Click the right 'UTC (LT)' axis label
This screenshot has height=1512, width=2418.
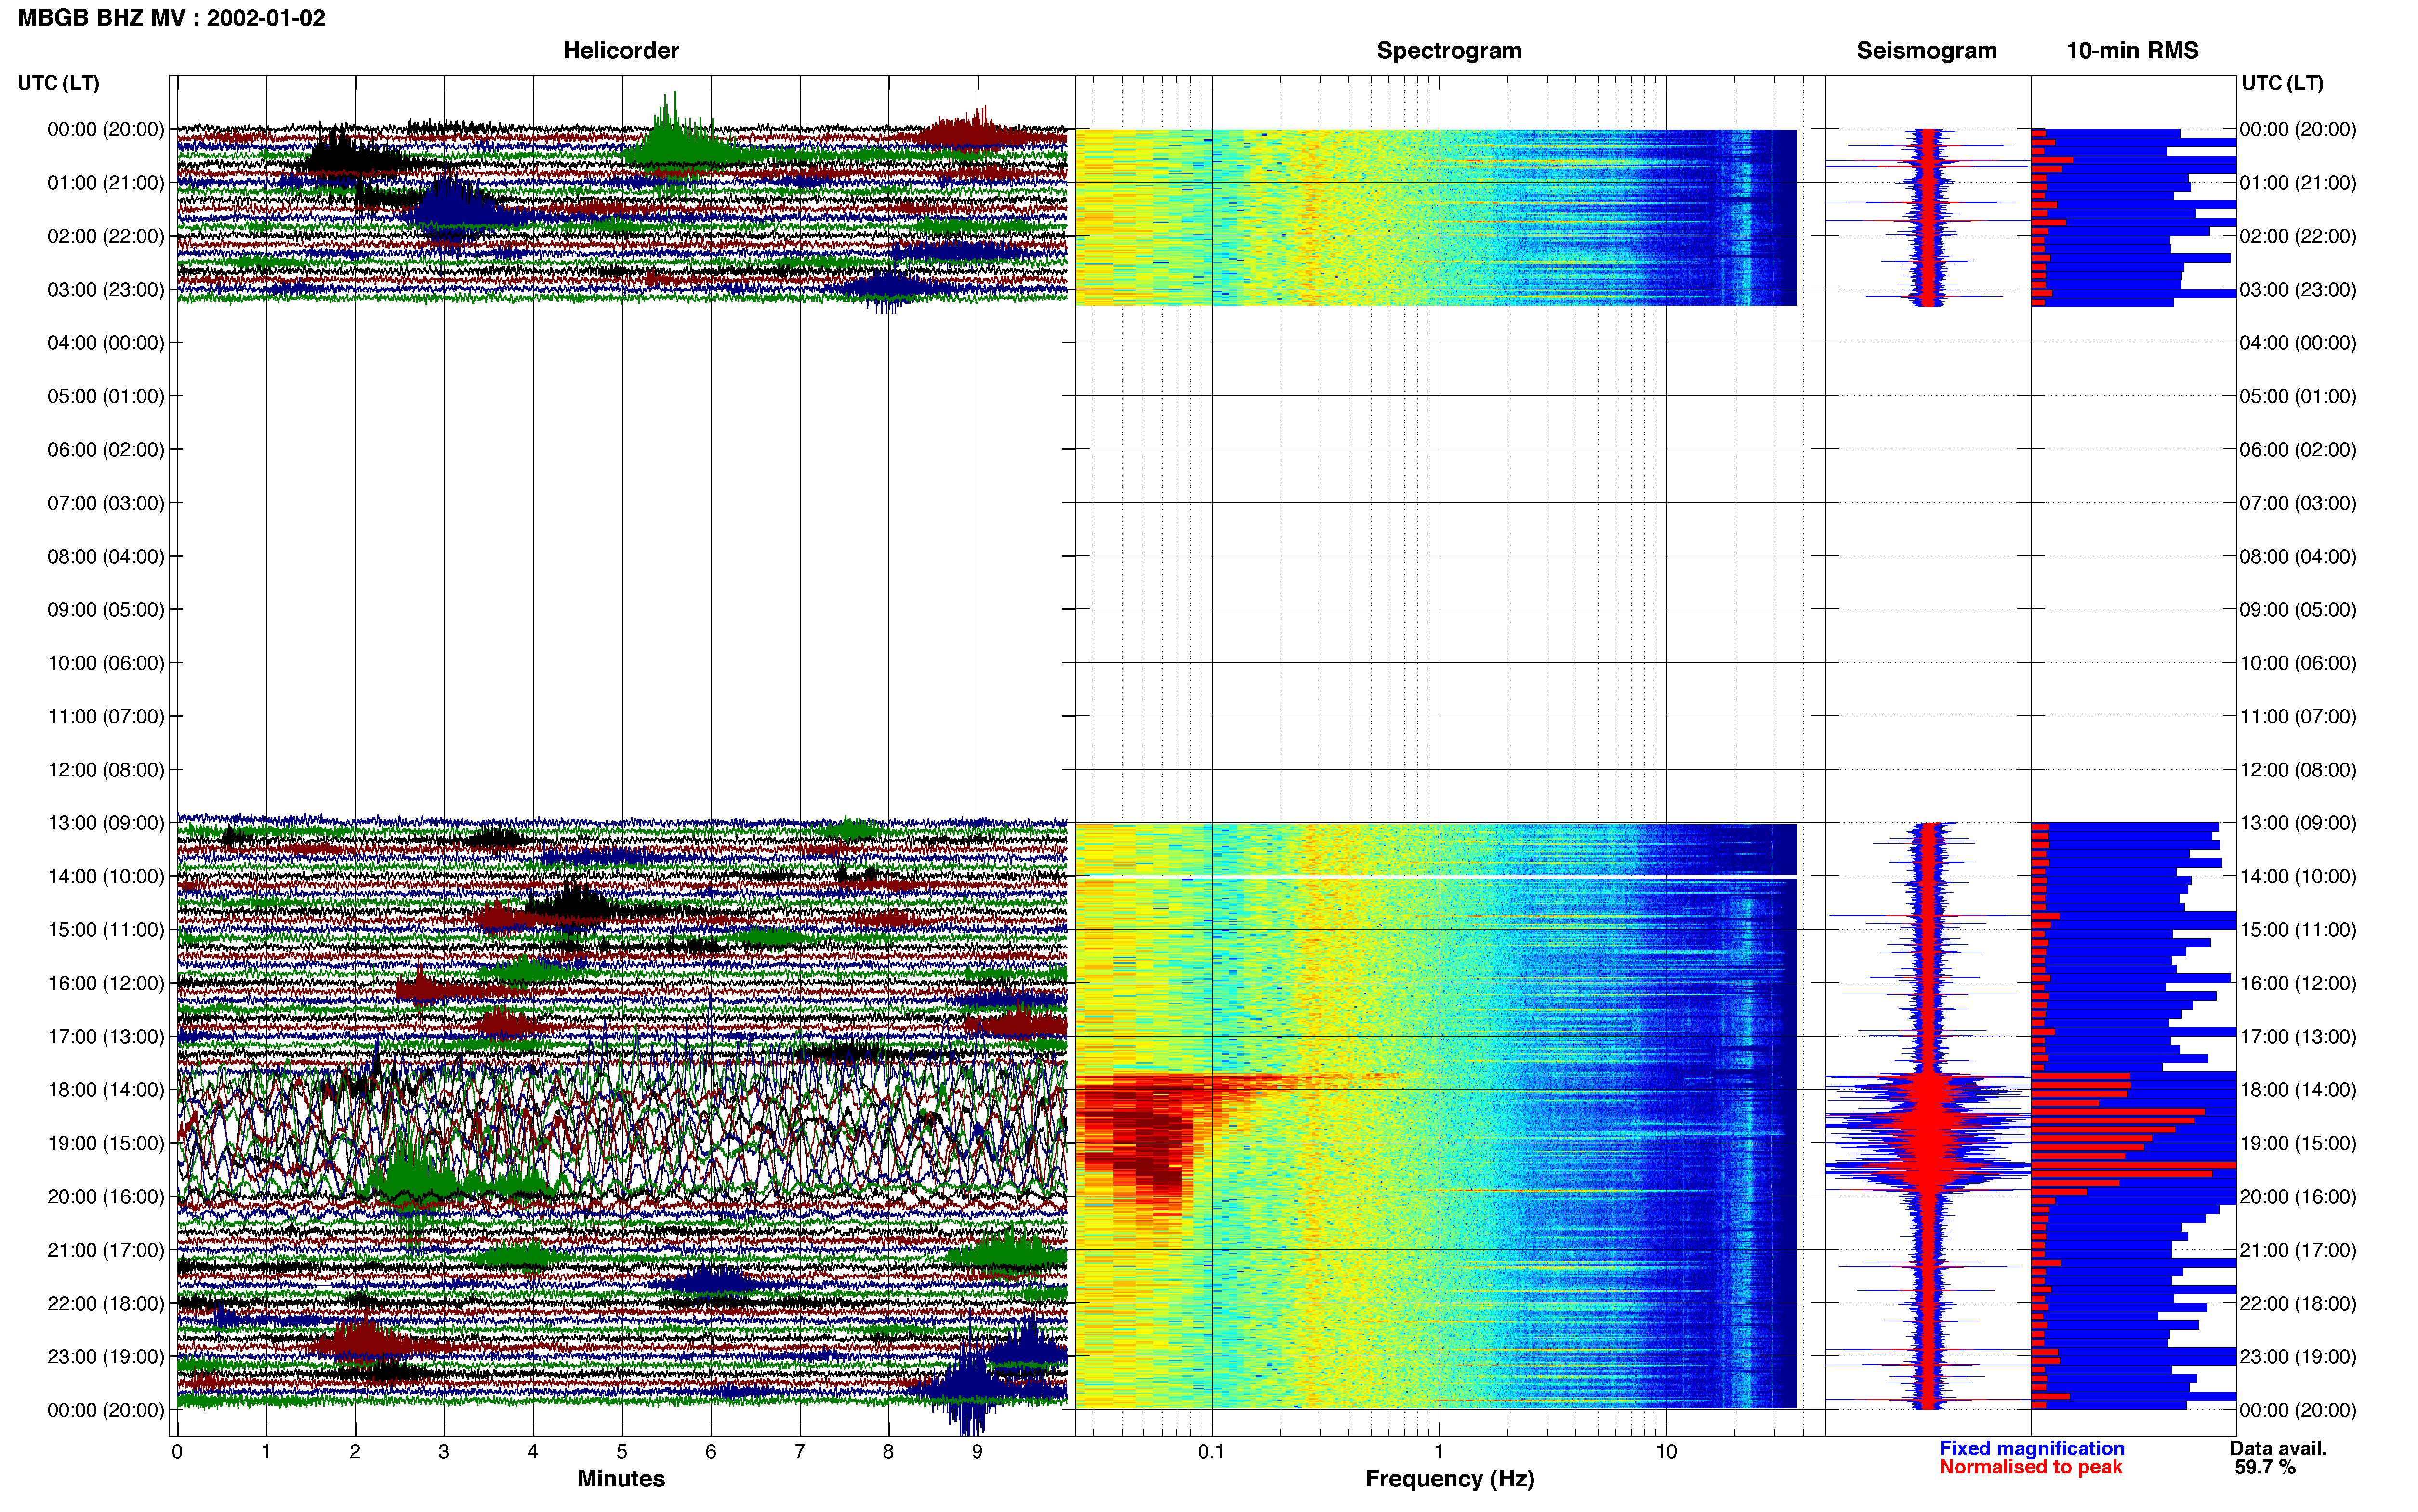(x=2282, y=83)
